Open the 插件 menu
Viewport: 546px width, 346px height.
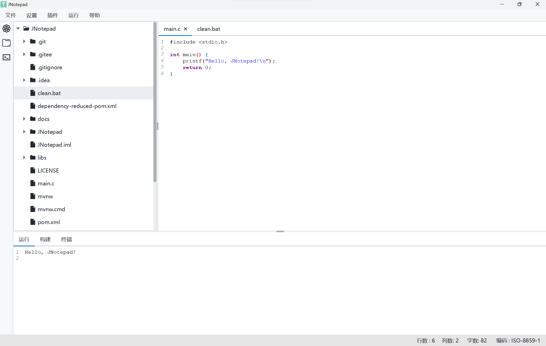pyautogui.click(x=52, y=15)
